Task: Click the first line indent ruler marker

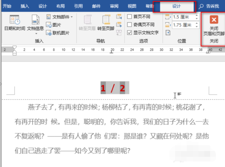Action: point(15,47)
